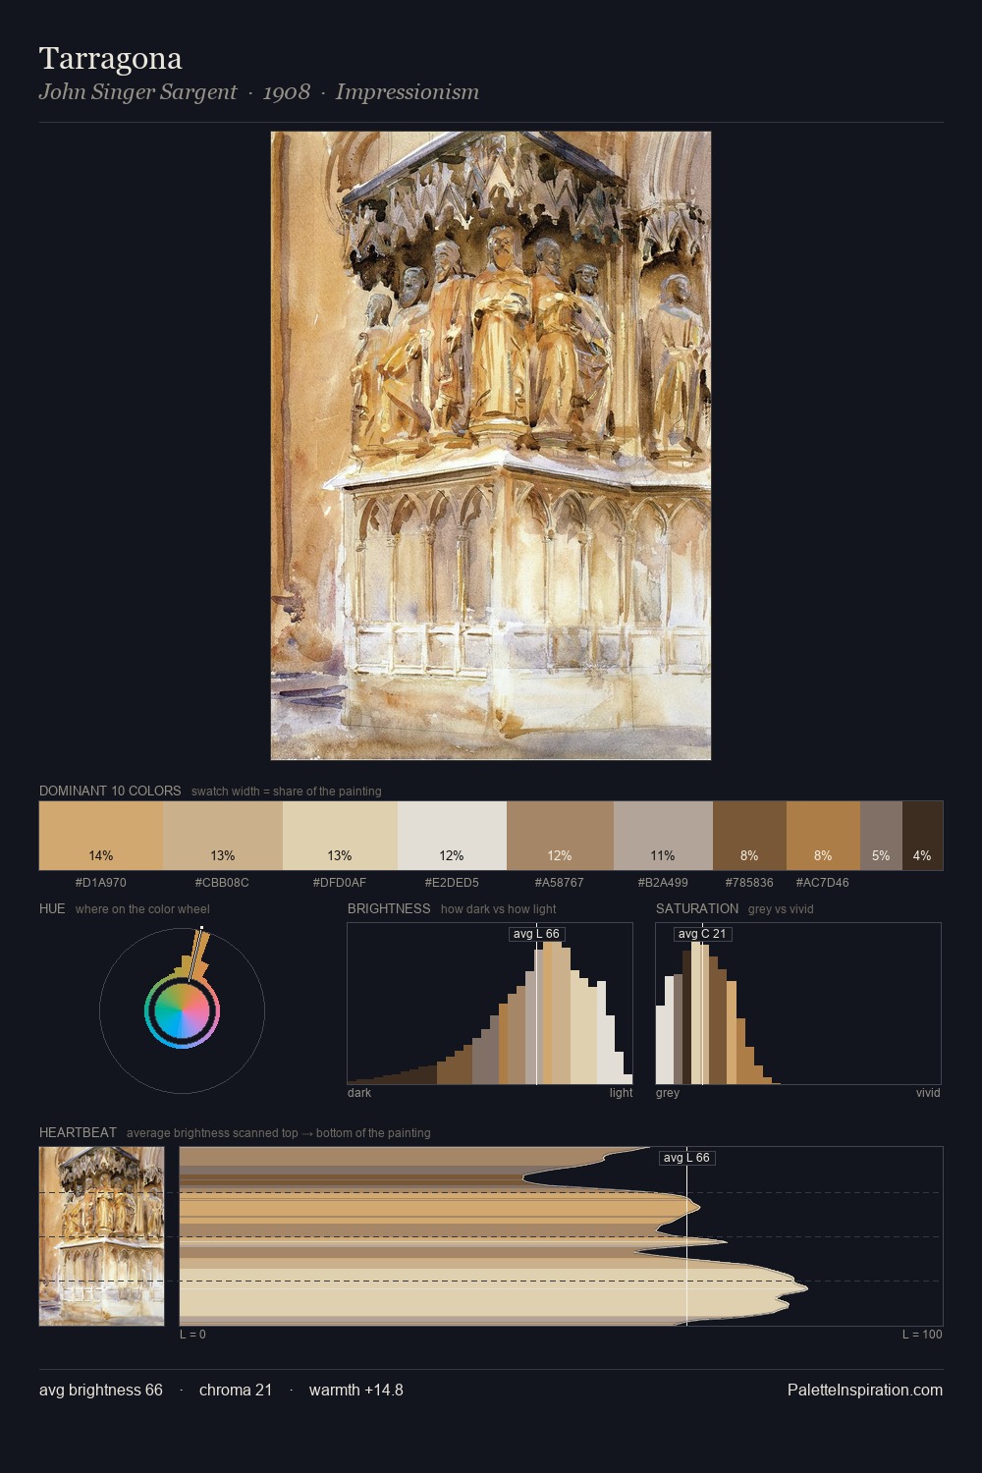
Task: Click the BRIGHTNESS section heading
Action: tap(389, 908)
